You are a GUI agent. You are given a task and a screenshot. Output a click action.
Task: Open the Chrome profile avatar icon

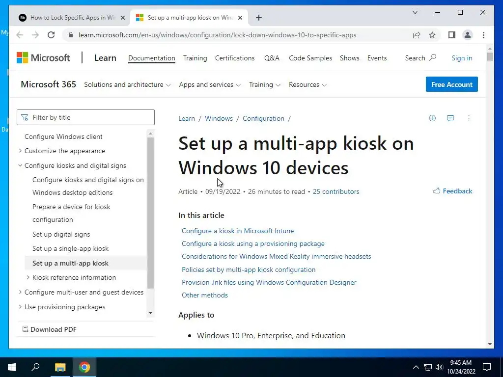click(468, 35)
